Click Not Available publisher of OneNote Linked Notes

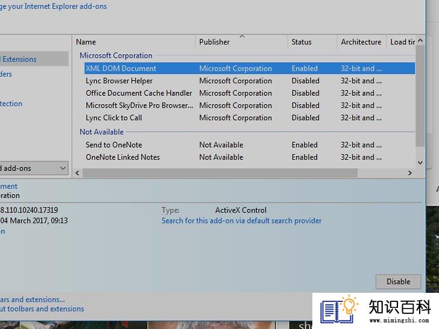pyautogui.click(x=221, y=157)
